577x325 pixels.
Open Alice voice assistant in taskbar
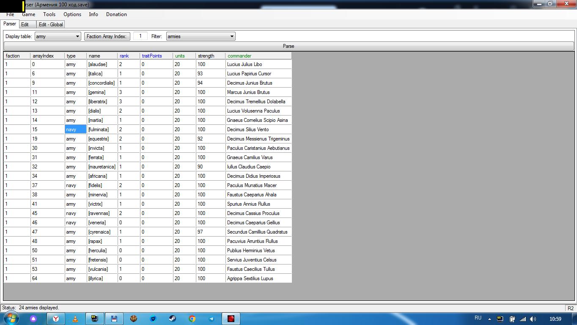[x=33, y=319]
